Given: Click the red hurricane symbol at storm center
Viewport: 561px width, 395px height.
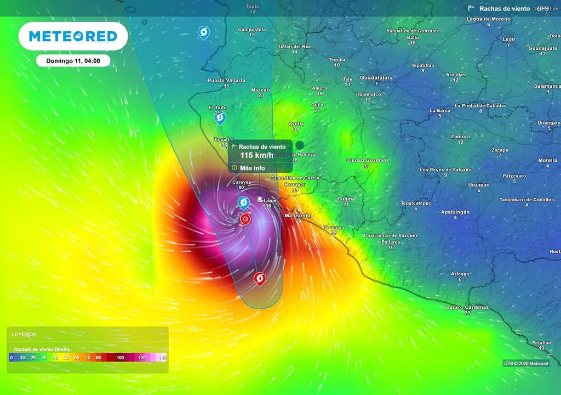Looking at the screenshot, I should [x=246, y=219].
